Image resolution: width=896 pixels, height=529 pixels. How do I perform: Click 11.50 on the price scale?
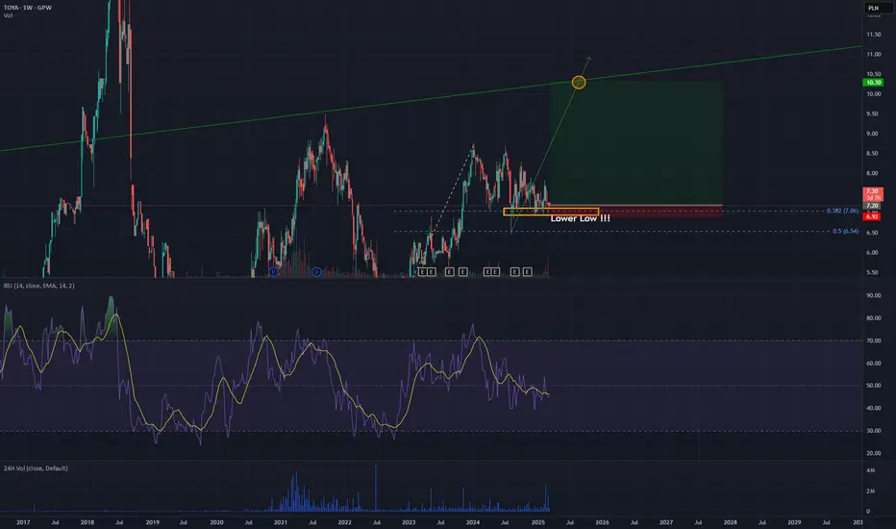click(x=874, y=35)
